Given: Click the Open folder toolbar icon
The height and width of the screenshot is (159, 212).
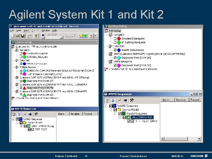Looking at the screenshot, I should point(18,36).
